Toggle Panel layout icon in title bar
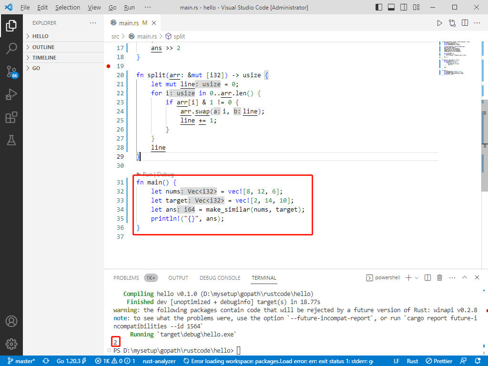Screen dimensions: 488x366 [x=391, y=7]
